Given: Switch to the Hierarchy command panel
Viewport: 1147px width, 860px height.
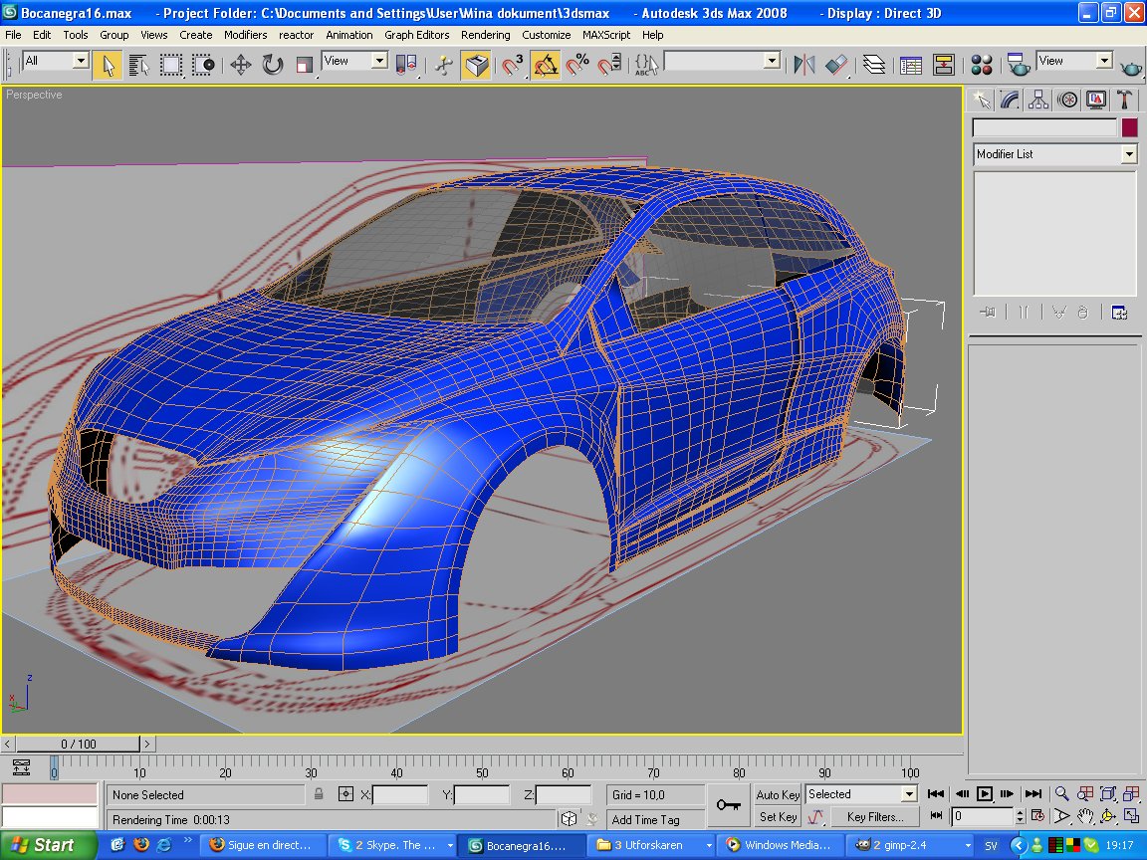Looking at the screenshot, I should (1038, 100).
